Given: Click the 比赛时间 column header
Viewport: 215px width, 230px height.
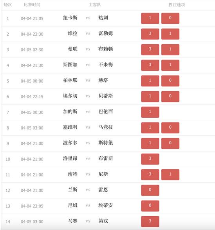Looking at the screenshot, I should [32, 5].
